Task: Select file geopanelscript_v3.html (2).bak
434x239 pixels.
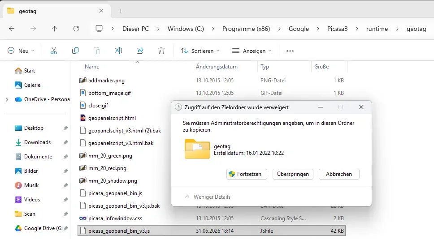Action: click(x=125, y=131)
